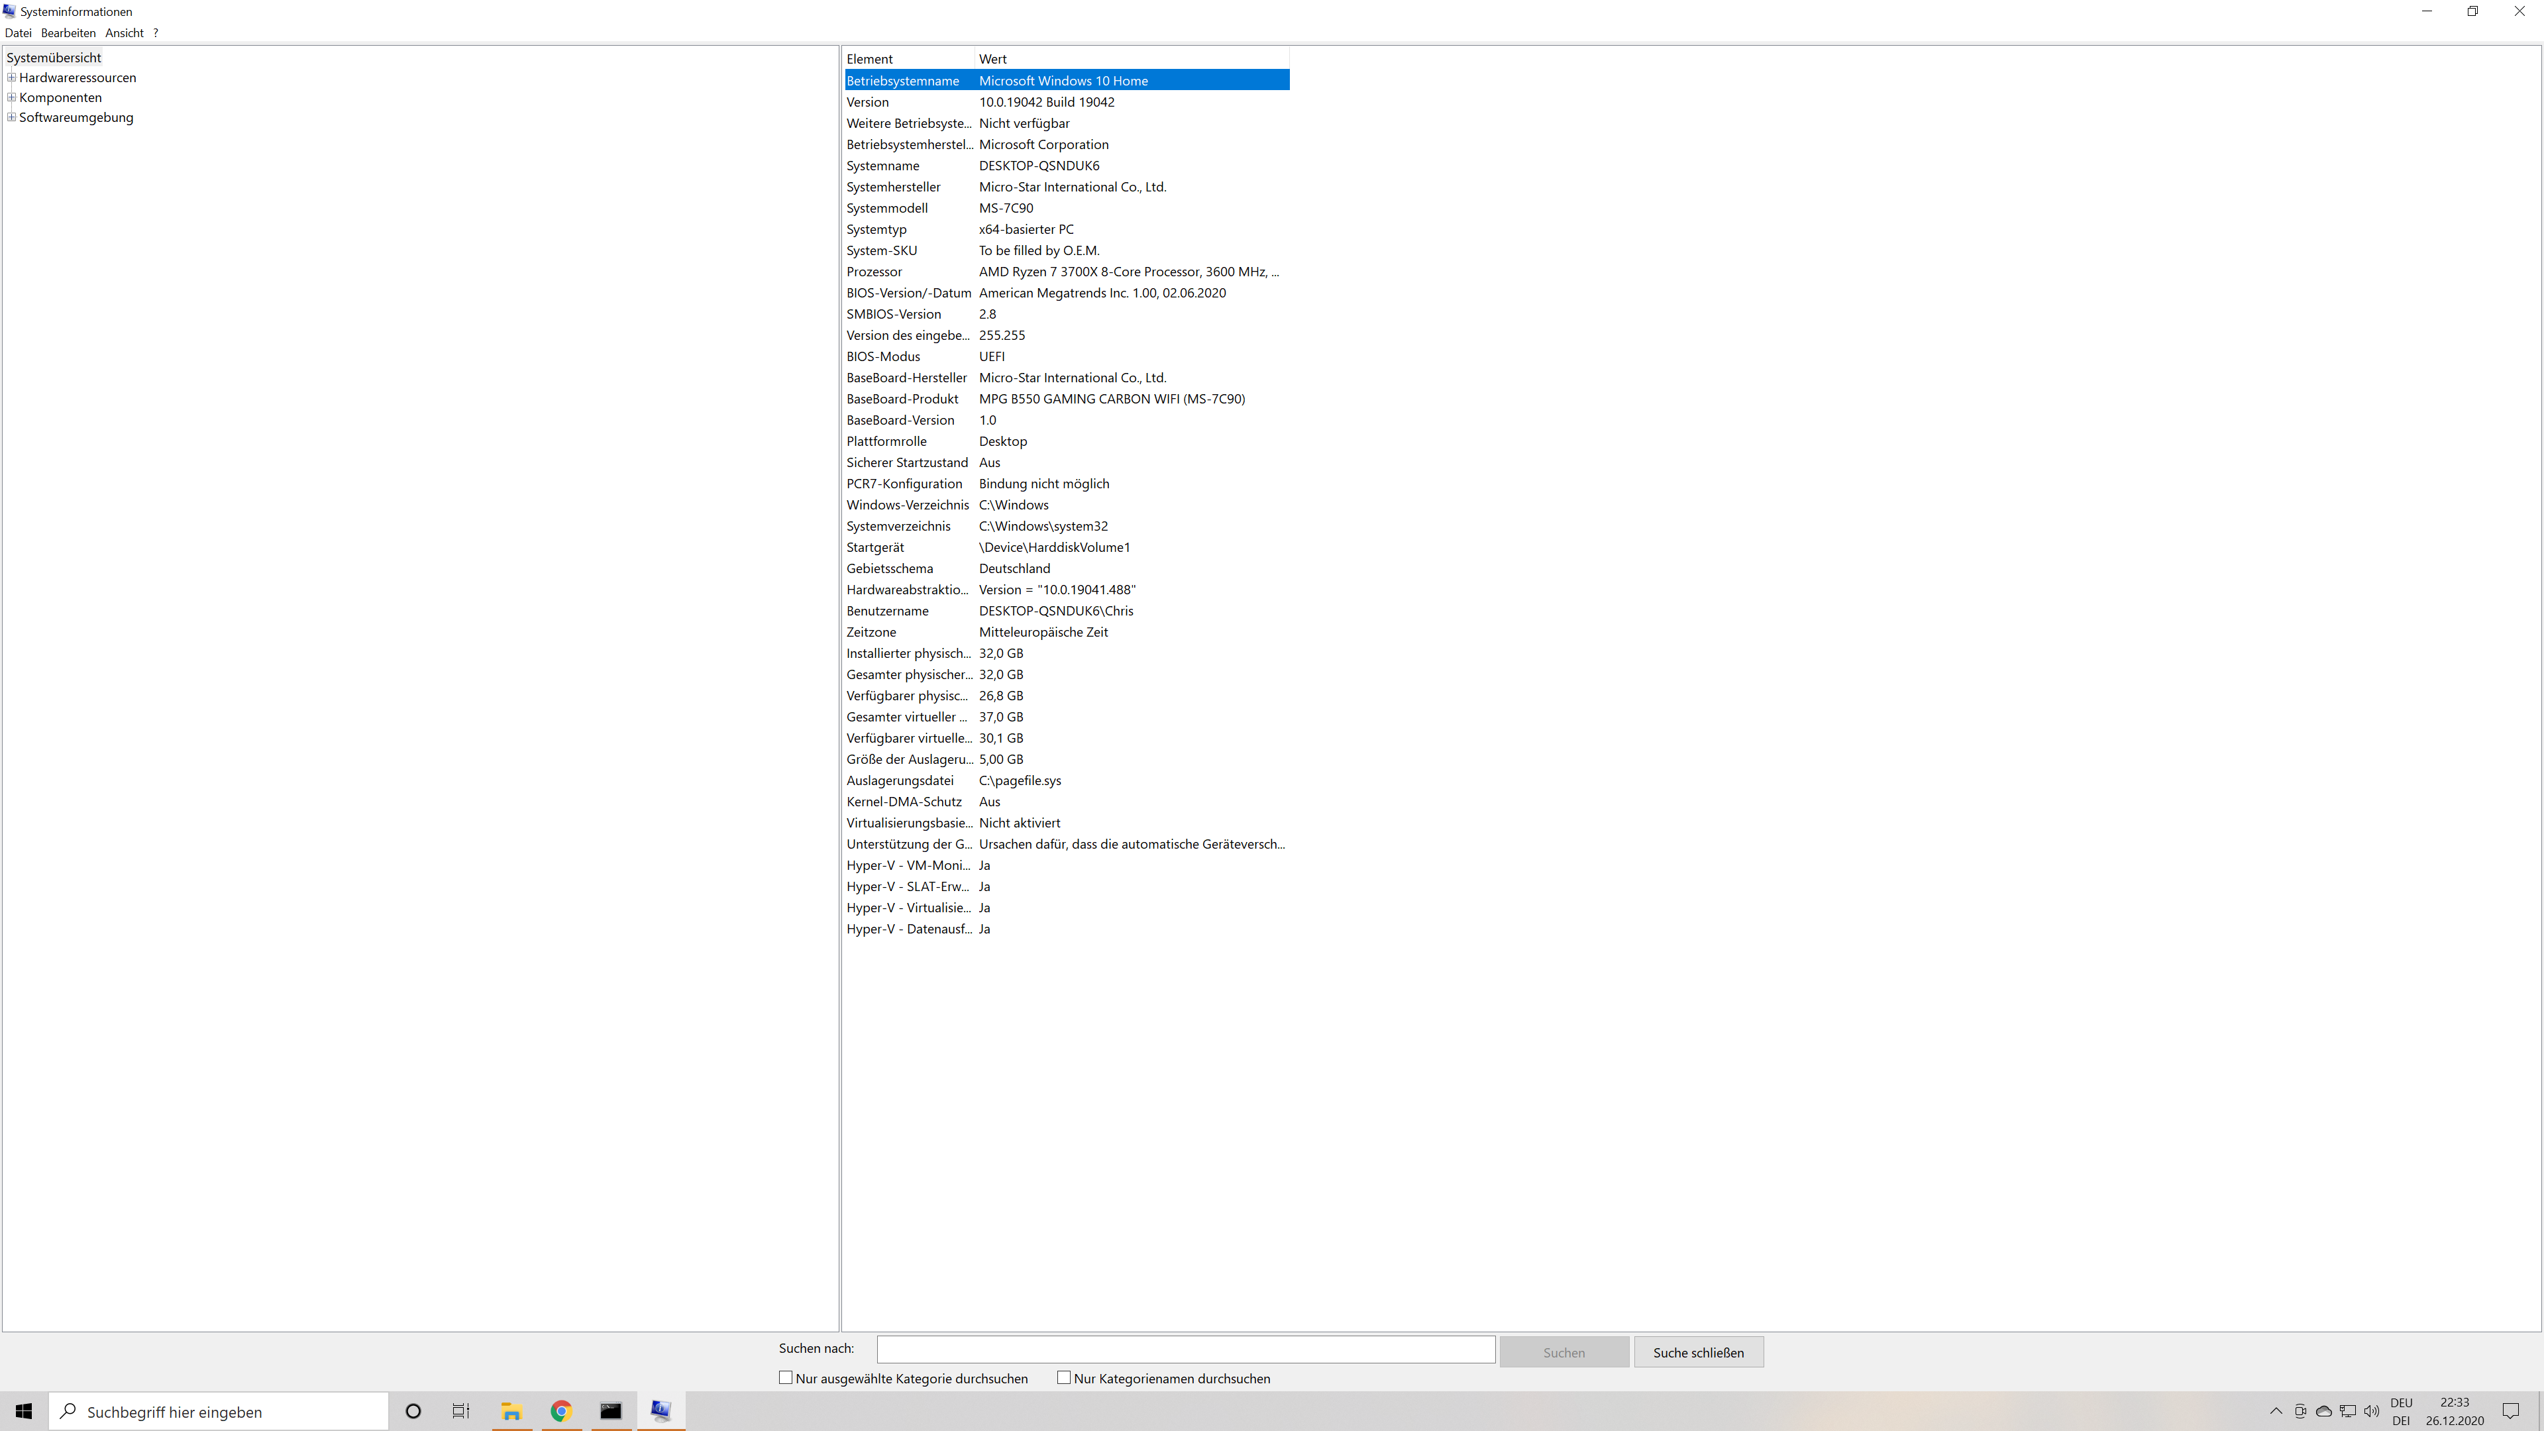Click the volume speaker tray icon

[x=2371, y=1411]
